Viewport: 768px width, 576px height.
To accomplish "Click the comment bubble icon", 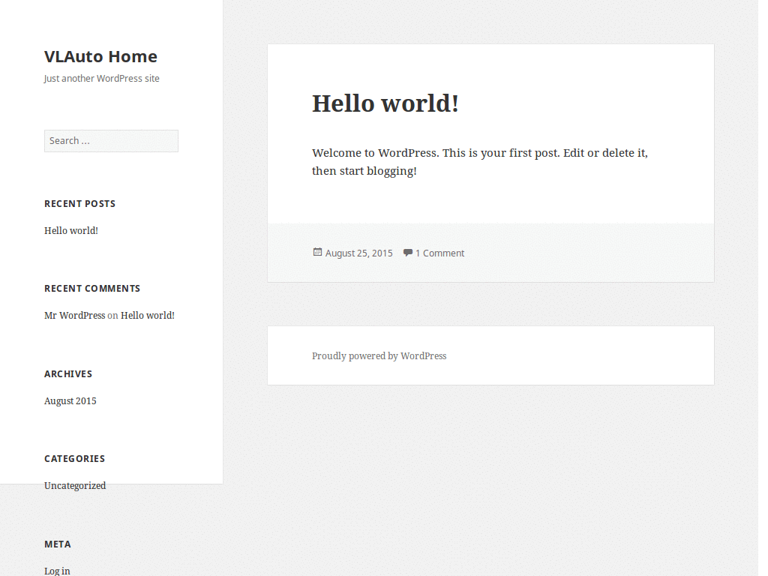I will click(x=407, y=252).
